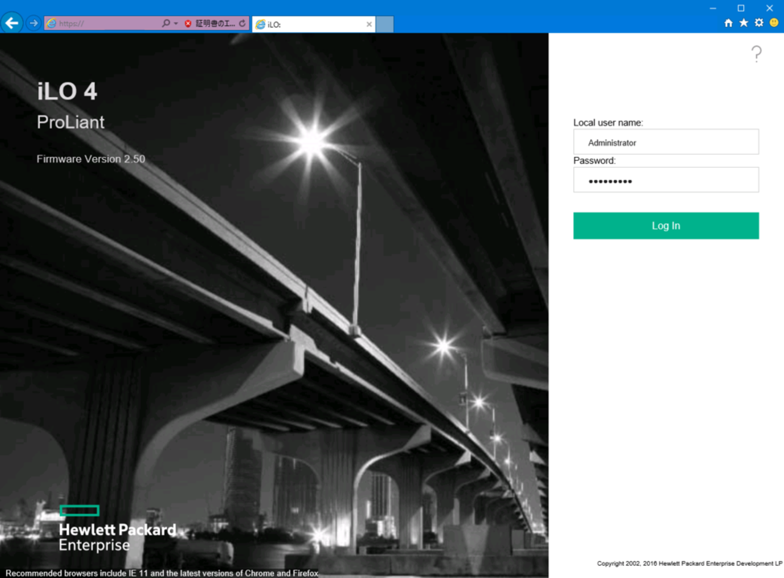Close the browser window
This screenshot has width=784, height=578.
(769, 8)
